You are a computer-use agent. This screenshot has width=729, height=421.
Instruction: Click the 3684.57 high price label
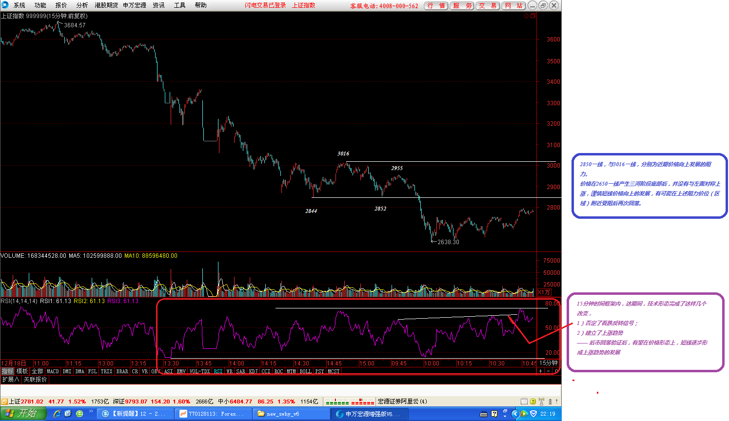coord(75,25)
